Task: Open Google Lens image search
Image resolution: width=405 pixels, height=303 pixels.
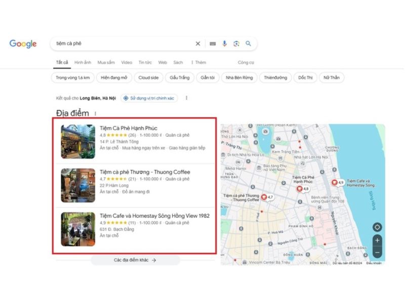Action: [x=236, y=43]
